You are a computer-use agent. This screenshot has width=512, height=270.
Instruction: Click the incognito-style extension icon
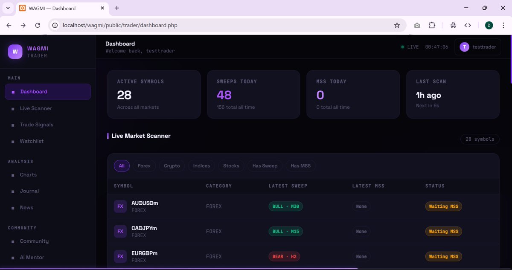point(453,25)
